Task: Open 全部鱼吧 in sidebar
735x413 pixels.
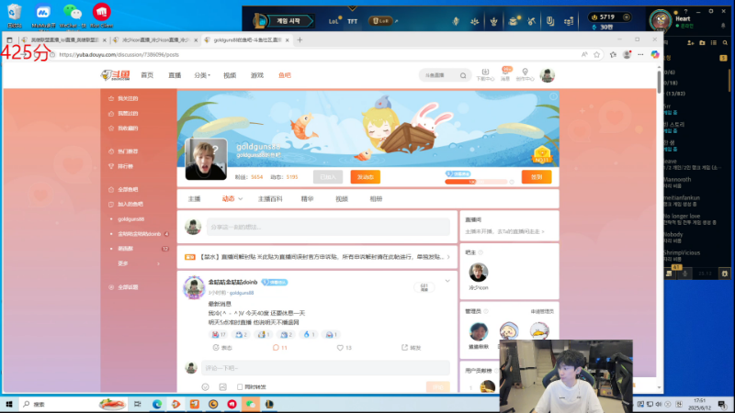Action: (124, 190)
